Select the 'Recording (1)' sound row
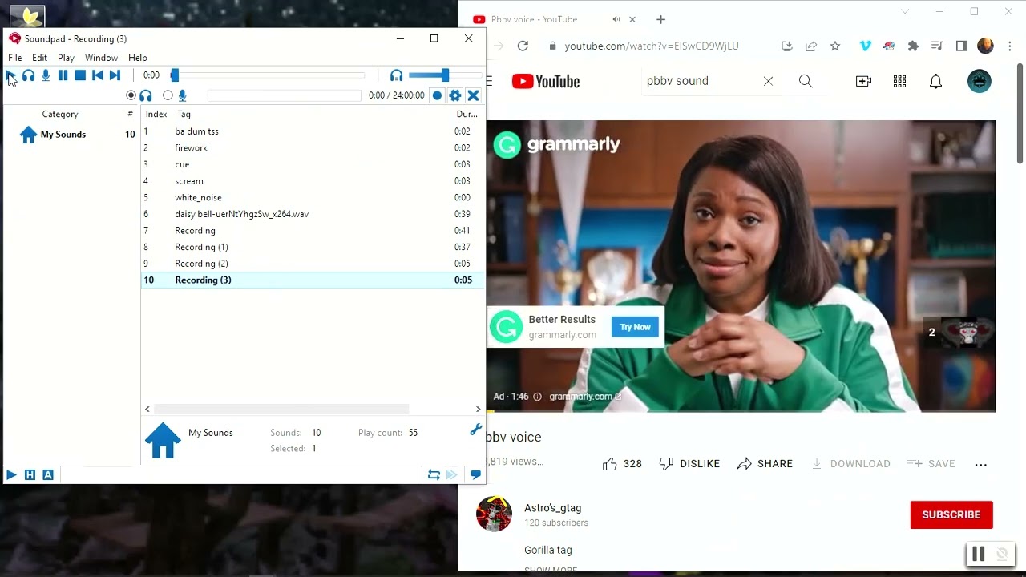Image resolution: width=1026 pixels, height=577 pixels. pos(313,247)
